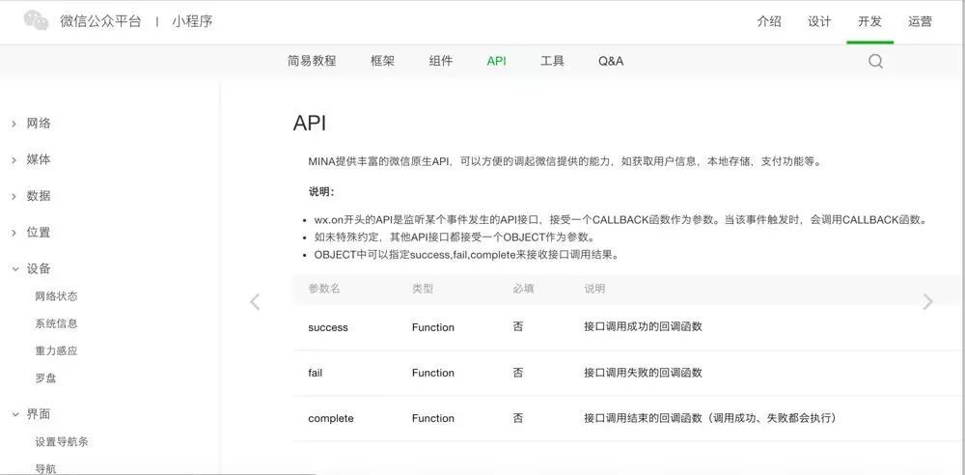The image size is (965, 475).
Task: Open the 设计 top navigation tab
Action: 819,21
